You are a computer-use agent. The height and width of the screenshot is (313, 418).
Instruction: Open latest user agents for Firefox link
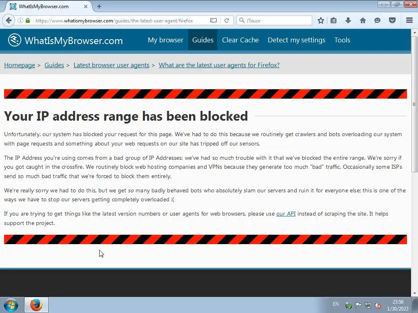coord(219,65)
